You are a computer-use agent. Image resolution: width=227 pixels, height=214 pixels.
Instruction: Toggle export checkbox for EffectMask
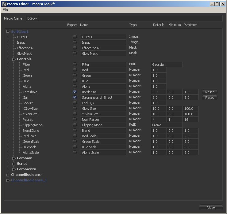[x=75, y=48]
